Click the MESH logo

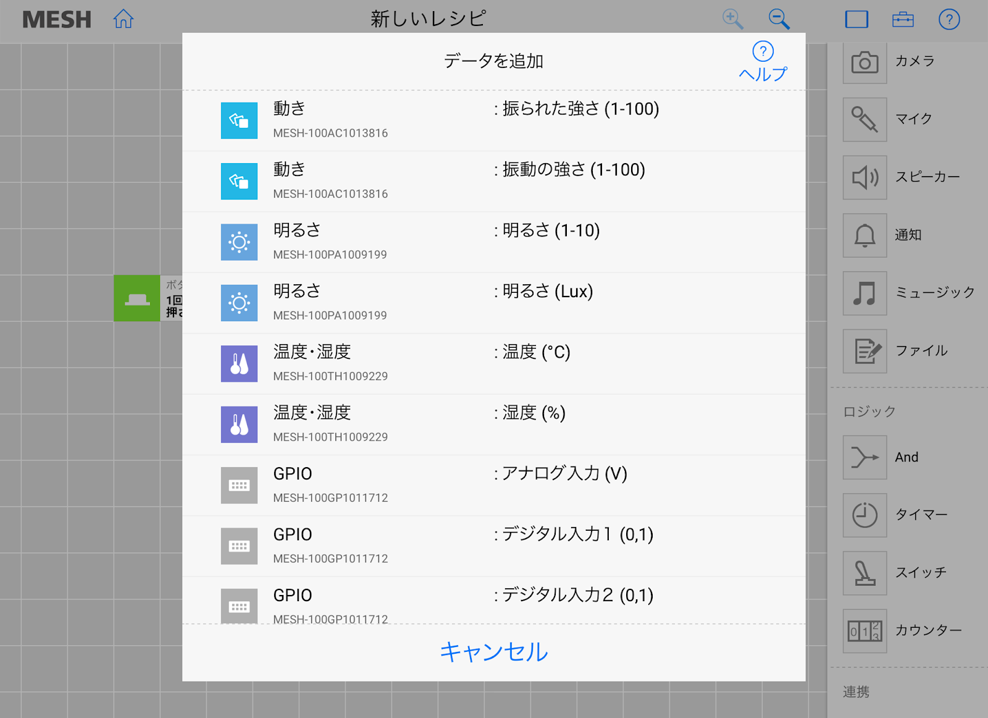(57, 20)
